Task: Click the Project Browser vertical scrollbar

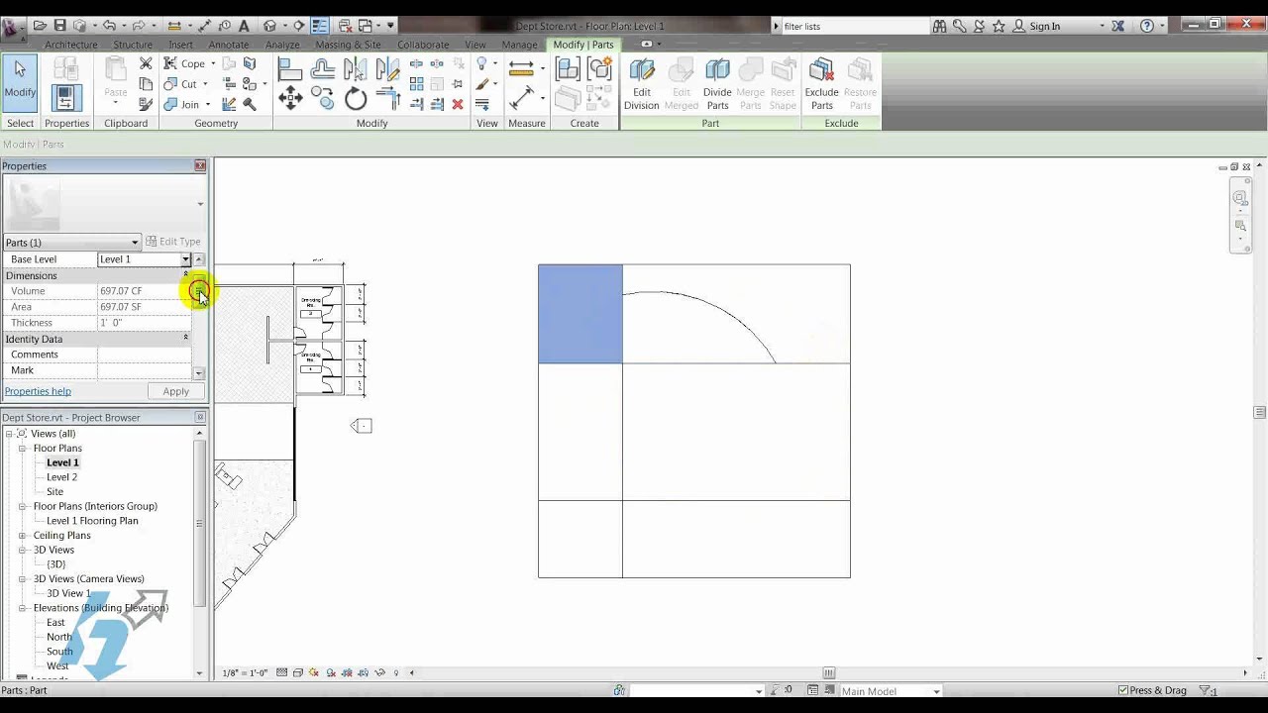Action: pos(199,525)
